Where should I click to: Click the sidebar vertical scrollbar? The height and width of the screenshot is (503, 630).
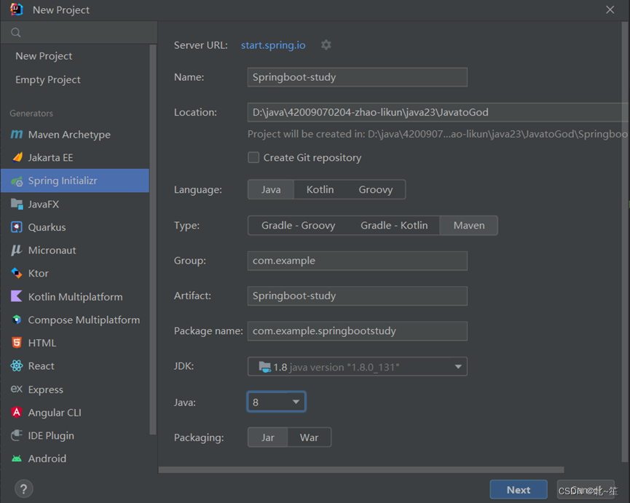(x=153, y=239)
